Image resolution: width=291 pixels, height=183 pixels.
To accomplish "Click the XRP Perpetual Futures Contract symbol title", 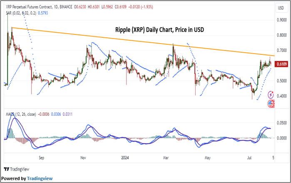I will click(x=29, y=7).
